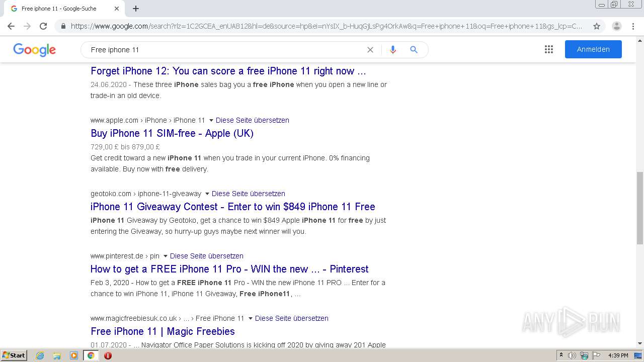Open Action Center flag icon

(596, 355)
